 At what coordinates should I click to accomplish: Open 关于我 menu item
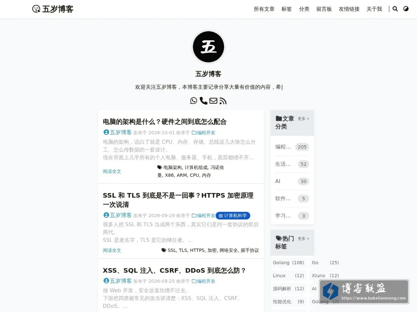click(374, 9)
